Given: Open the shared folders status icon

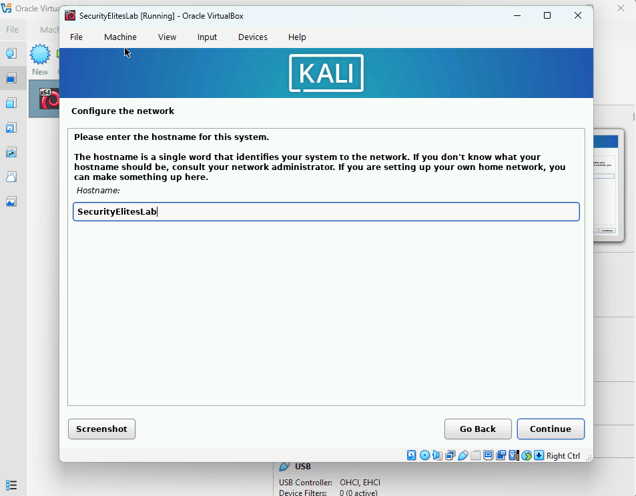Looking at the screenshot, I should point(475,455).
